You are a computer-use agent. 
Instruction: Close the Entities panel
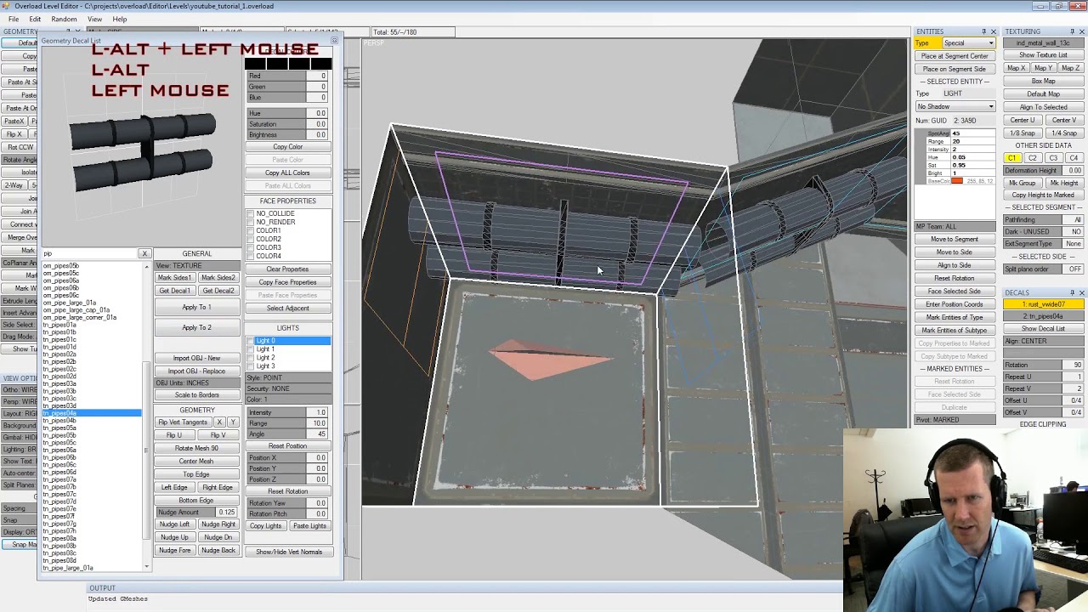click(x=993, y=32)
